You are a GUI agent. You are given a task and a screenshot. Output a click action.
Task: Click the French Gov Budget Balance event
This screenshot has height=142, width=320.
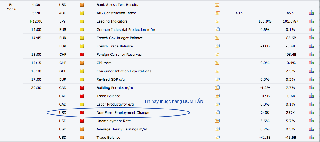(x=120, y=38)
